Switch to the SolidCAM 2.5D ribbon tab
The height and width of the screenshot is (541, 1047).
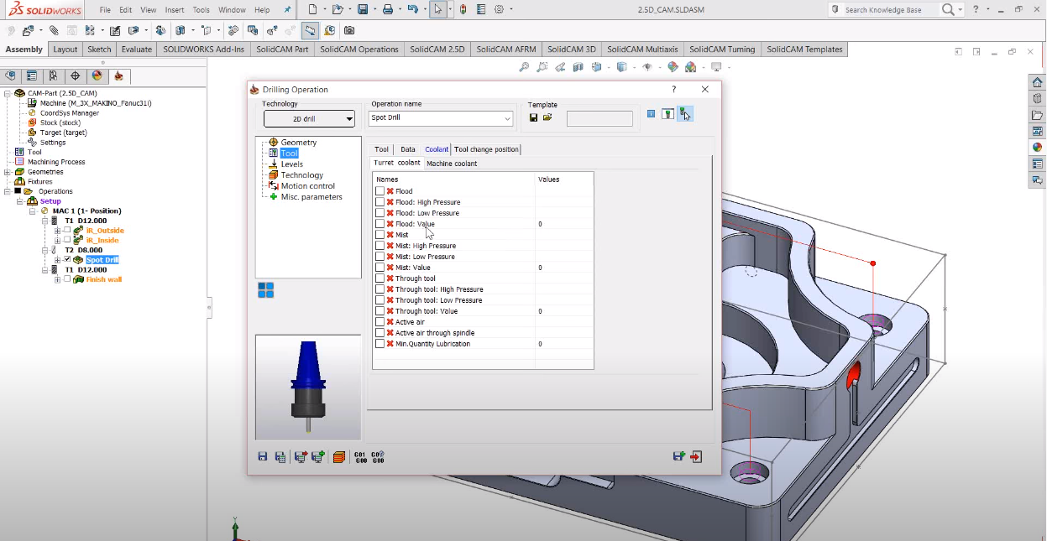(437, 49)
